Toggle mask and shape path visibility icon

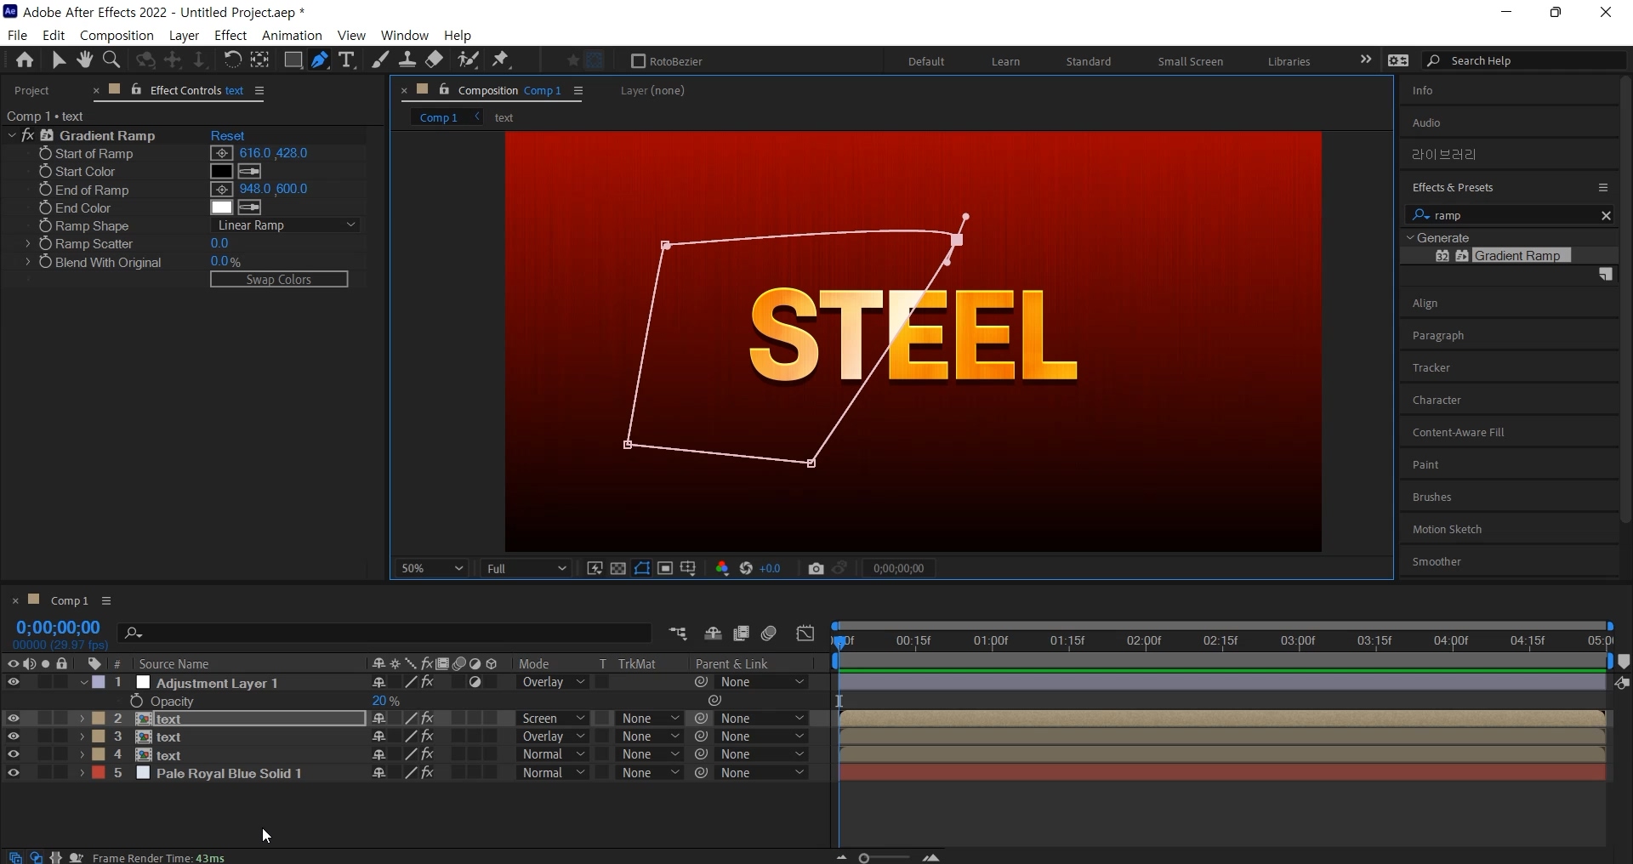642,569
